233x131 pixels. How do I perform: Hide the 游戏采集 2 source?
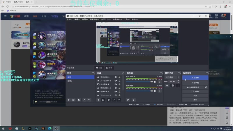(116, 91)
